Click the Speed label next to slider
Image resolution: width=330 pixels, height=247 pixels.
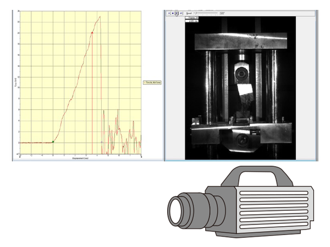pyautogui.click(x=190, y=12)
